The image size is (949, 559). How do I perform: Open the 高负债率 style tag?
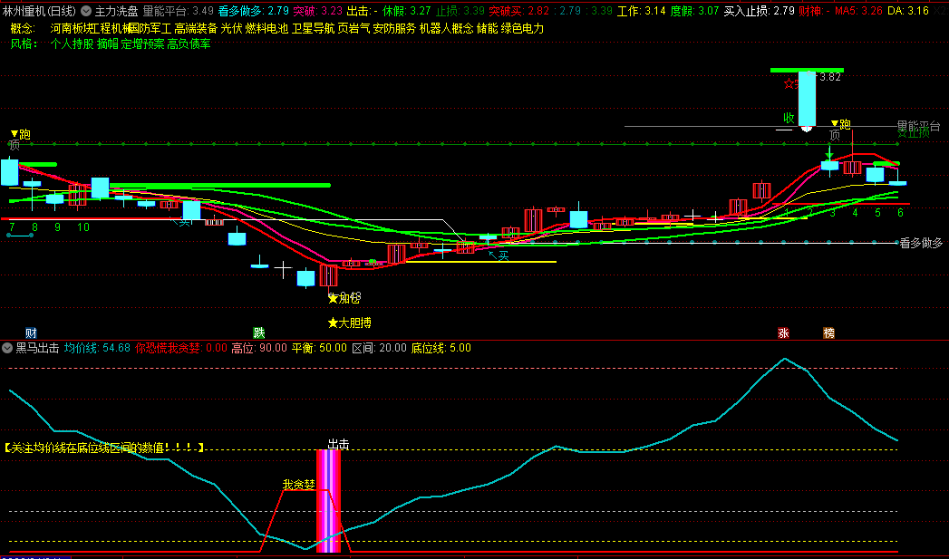(189, 43)
